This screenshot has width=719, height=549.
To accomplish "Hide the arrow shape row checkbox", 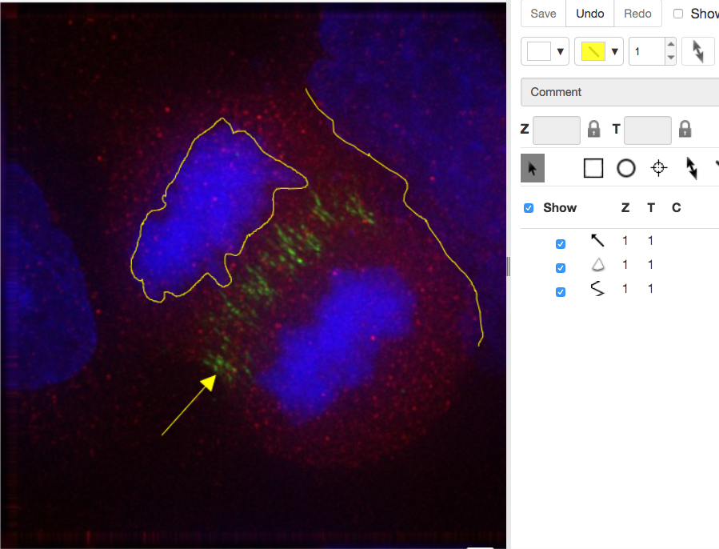I will (561, 244).
